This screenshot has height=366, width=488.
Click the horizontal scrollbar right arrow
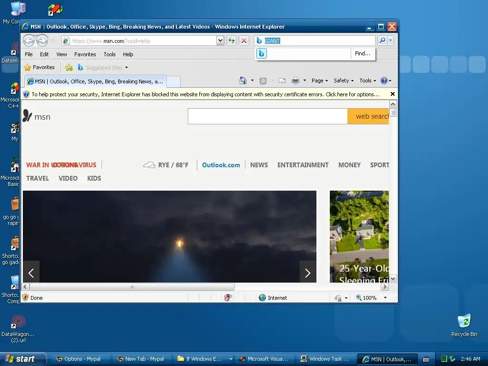(385, 286)
